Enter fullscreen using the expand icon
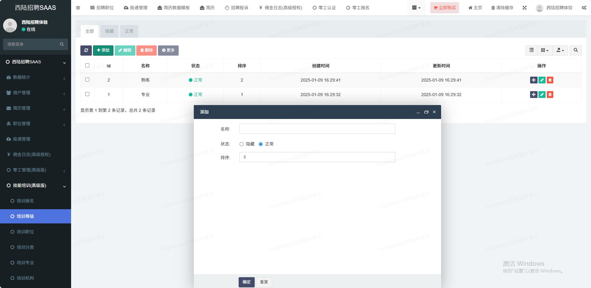The height and width of the screenshot is (288, 591). click(x=525, y=8)
